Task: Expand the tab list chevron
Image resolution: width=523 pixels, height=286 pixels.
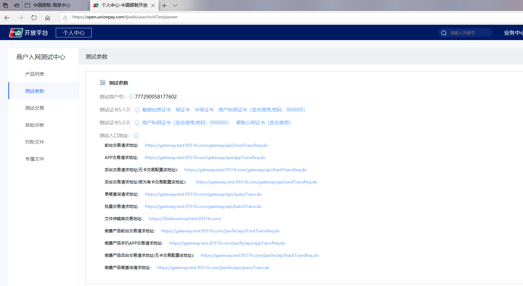Action: (x=175, y=5)
